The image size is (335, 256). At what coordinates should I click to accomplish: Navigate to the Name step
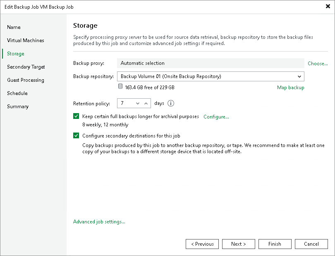[x=14, y=27]
